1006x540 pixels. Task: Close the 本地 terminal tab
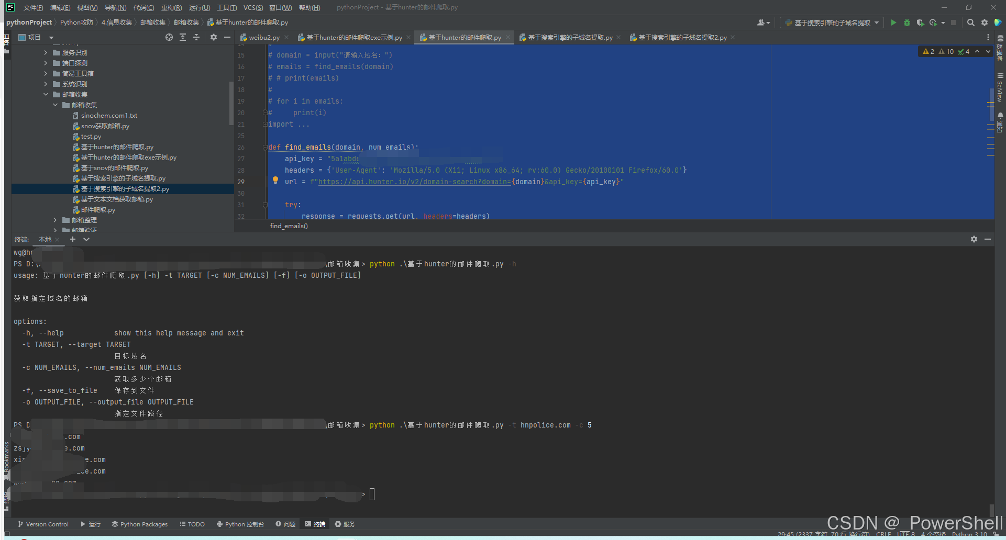[57, 239]
